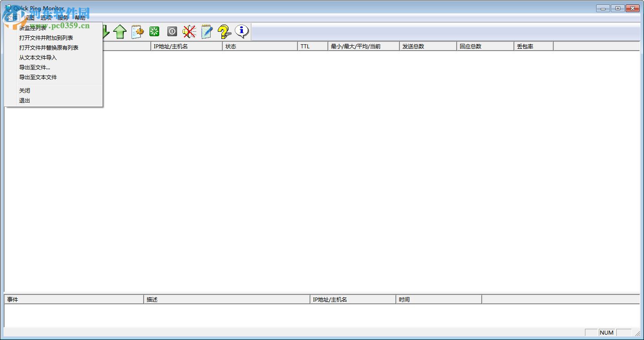This screenshot has width=644, height=340.
Task: Click the NUM status bar indicator
Action: point(606,332)
